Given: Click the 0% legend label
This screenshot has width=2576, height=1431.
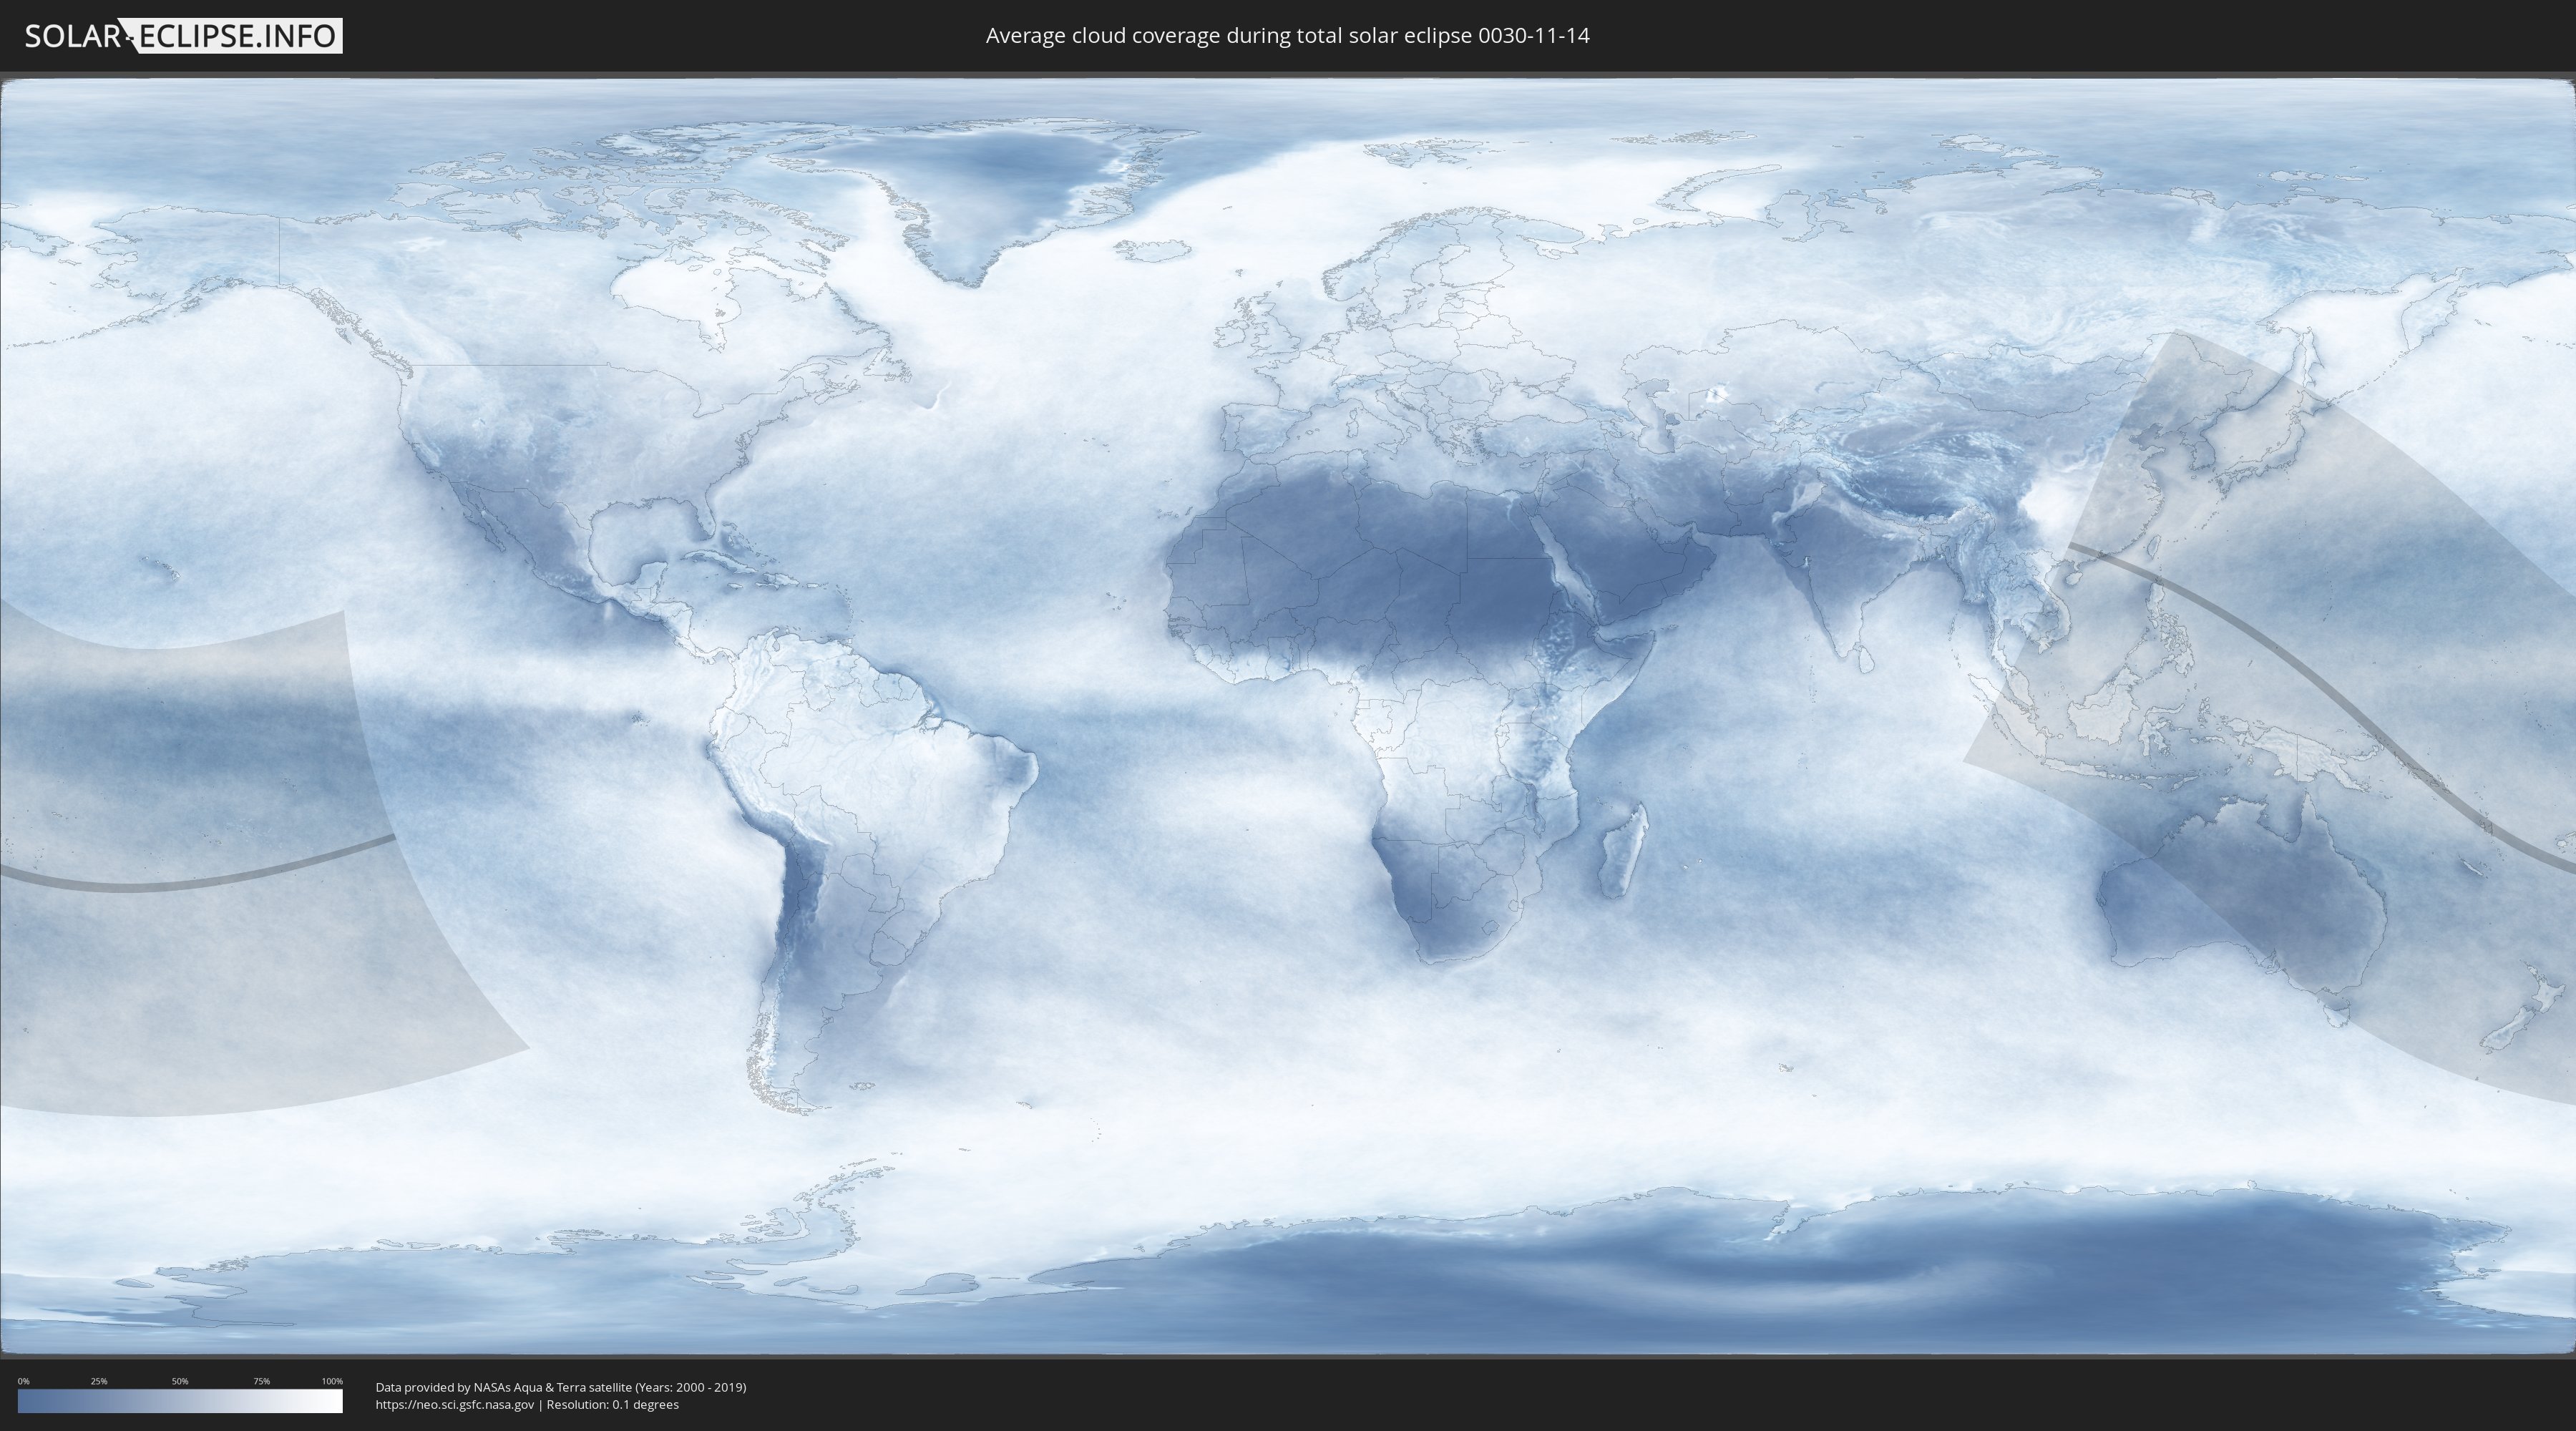Looking at the screenshot, I should [23, 1381].
